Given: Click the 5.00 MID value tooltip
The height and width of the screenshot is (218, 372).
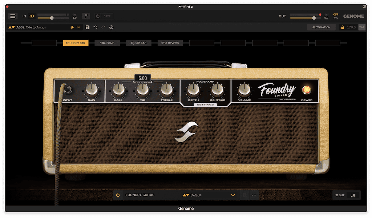Looking at the screenshot, I should 142,78.
